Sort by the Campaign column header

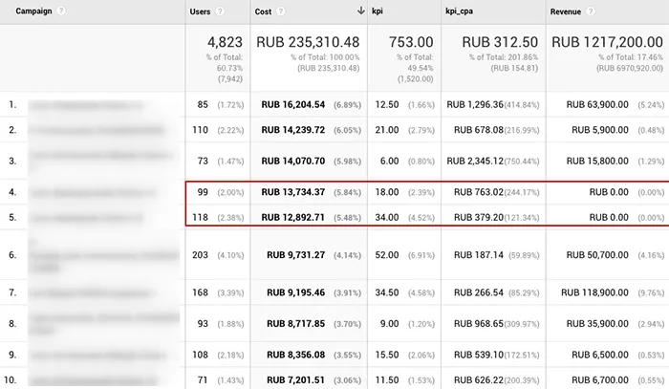[x=33, y=11]
